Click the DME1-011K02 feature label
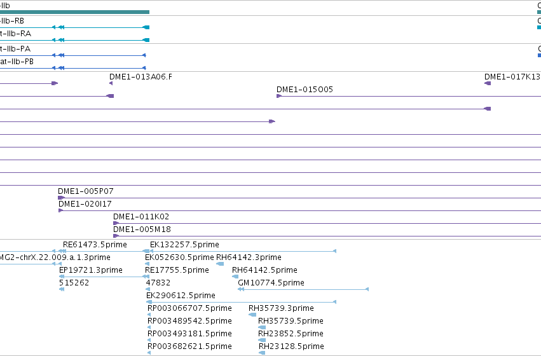 [141, 217]
